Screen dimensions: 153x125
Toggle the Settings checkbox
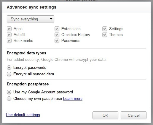pyautogui.click(x=105, y=29)
